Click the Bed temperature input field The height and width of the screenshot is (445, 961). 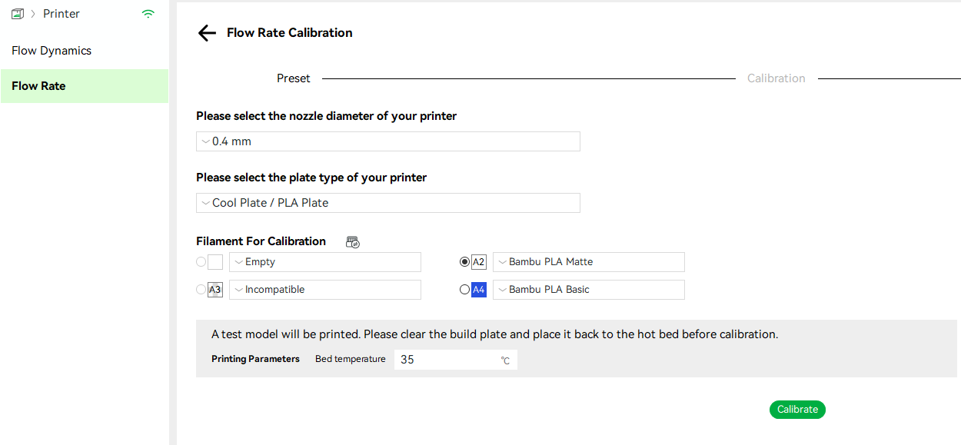tap(456, 360)
